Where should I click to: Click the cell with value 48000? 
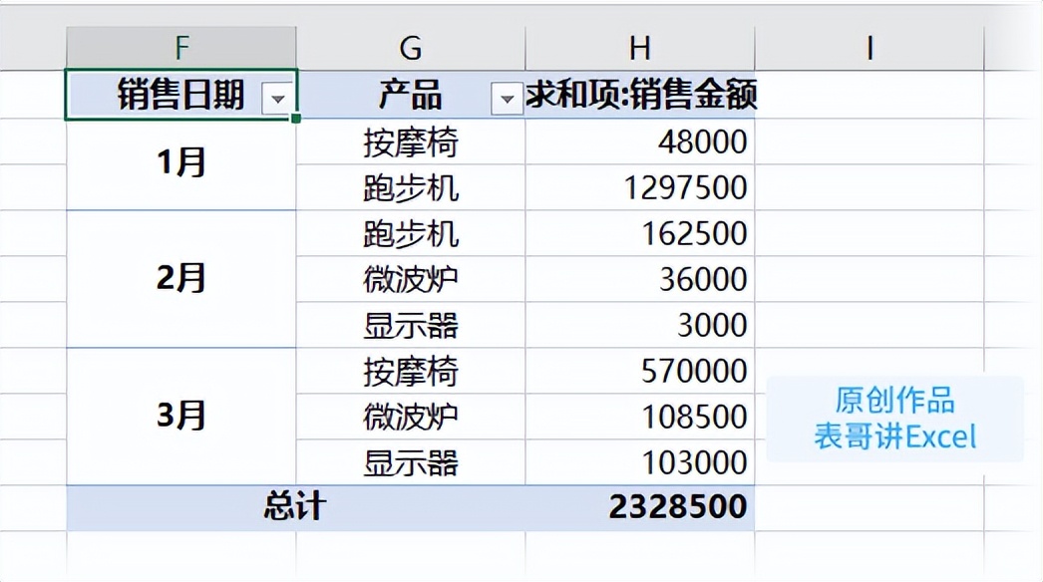tap(640, 143)
